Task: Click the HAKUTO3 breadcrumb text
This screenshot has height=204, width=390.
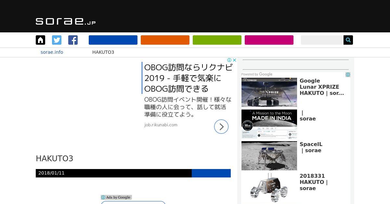Action: pyautogui.click(x=103, y=52)
